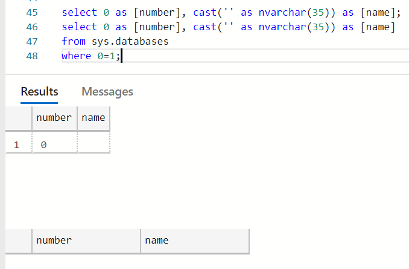Select the Results tab

[x=39, y=92]
